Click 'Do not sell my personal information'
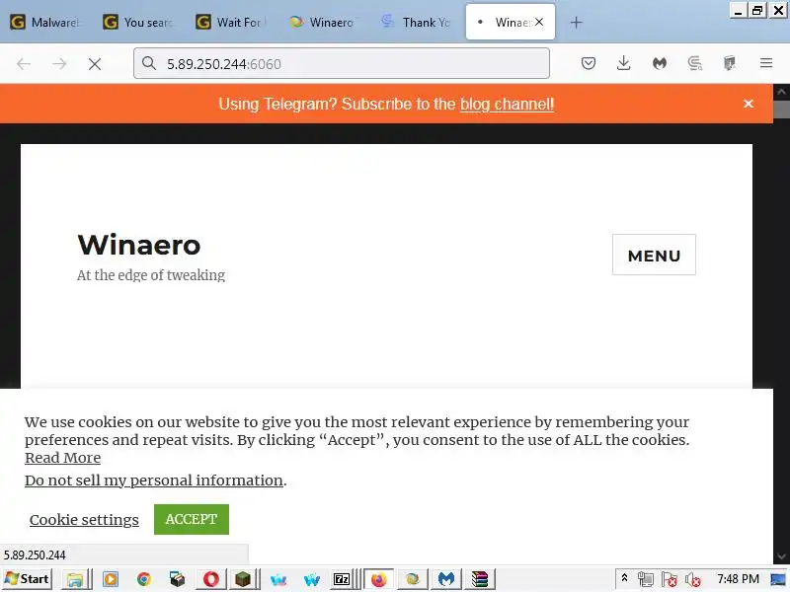The width and height of the screenshot is (790, 592). [x=154, y=481]
